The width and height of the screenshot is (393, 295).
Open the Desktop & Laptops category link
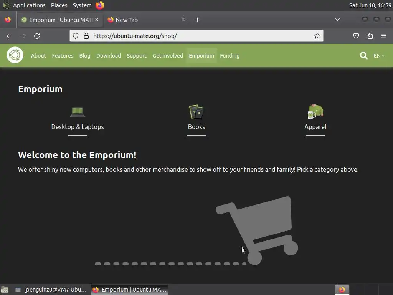(78, 127)
